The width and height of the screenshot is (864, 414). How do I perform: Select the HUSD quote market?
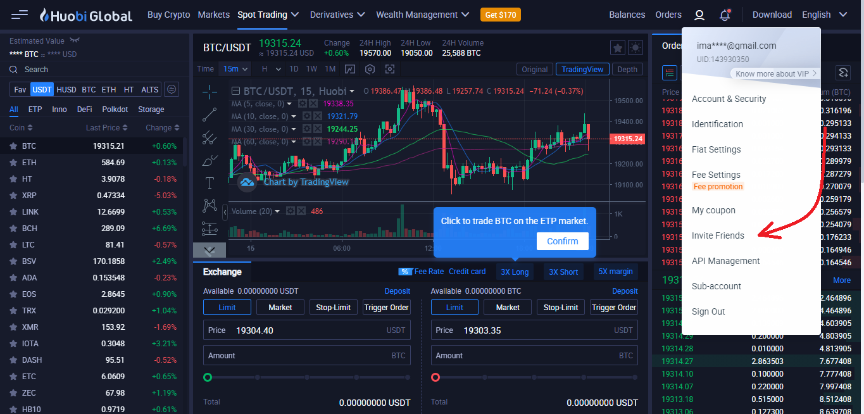66,90
